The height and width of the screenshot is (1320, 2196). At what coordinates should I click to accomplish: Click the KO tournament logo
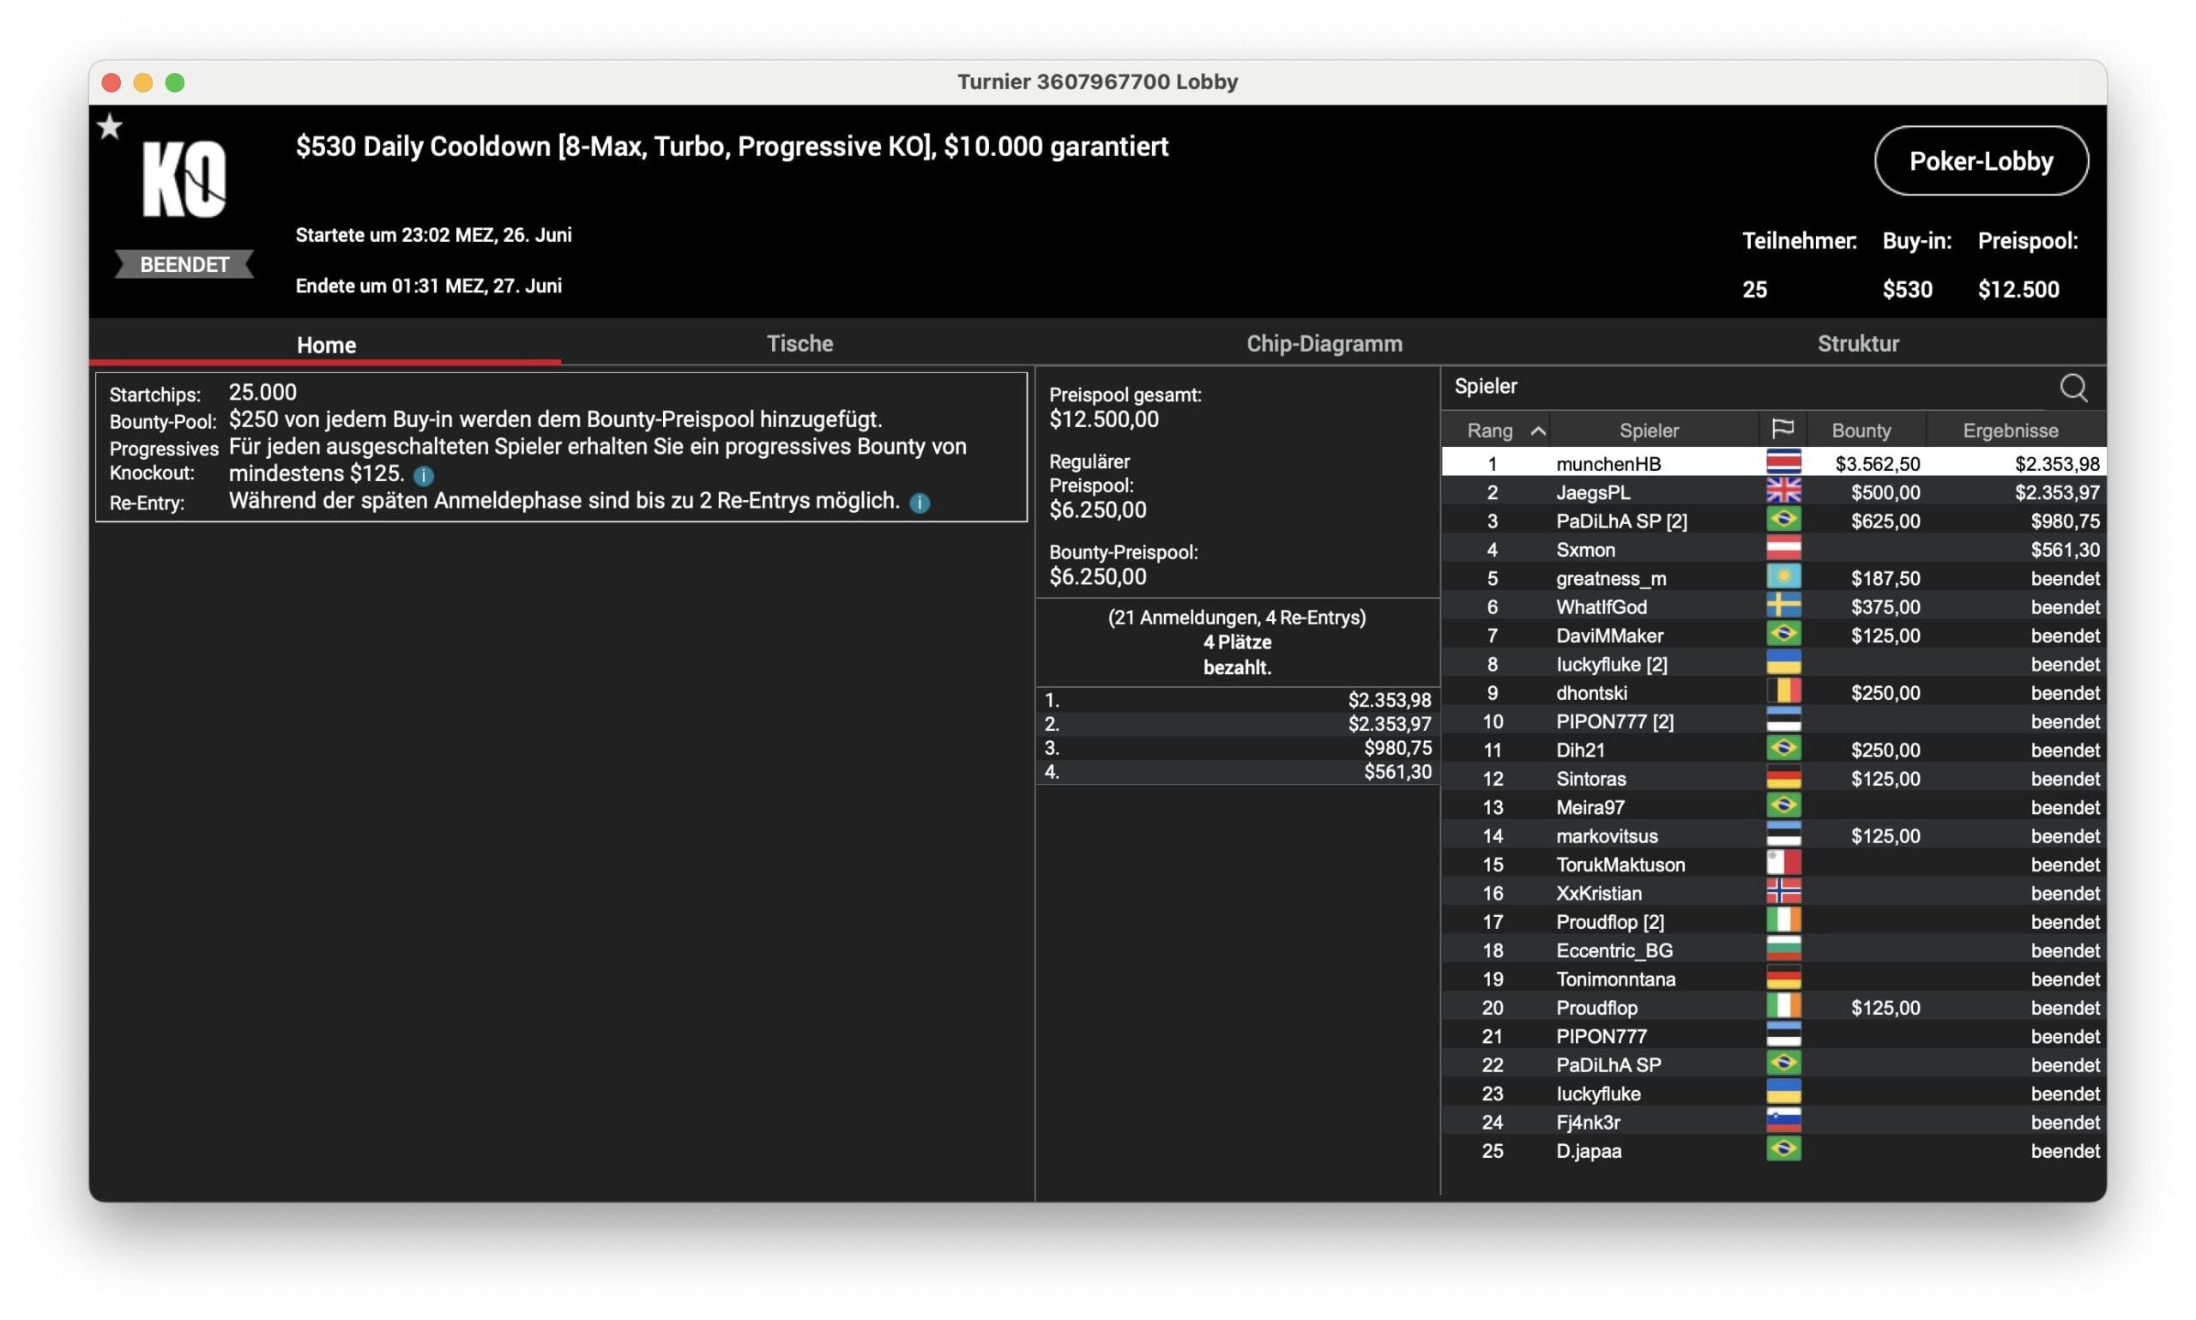185,178
